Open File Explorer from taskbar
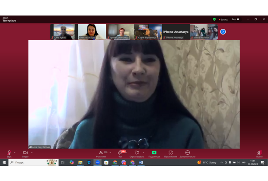This screenshot has width=268, height=181. click(x=80, y=162)
